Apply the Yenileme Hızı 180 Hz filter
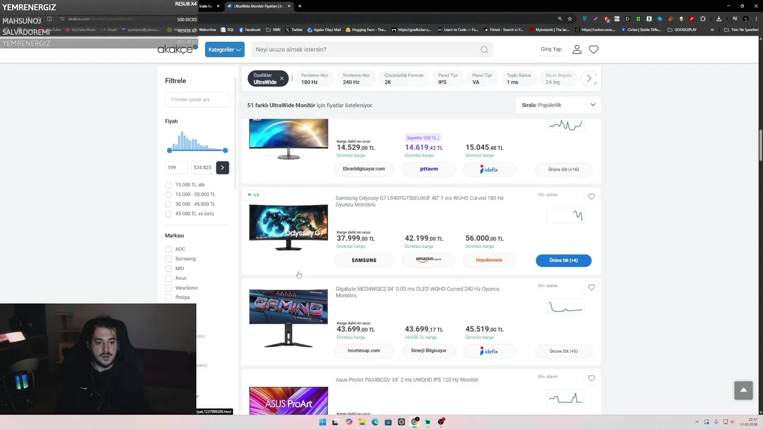This screenshot has width=763, height=429. (314, 79)
